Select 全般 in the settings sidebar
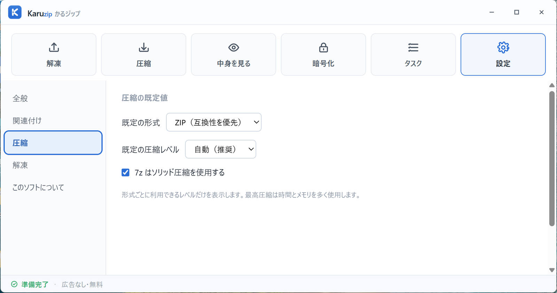 (53, 98)
